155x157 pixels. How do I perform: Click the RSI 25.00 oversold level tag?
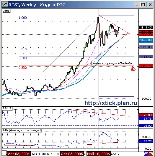(x=146, y=126)
